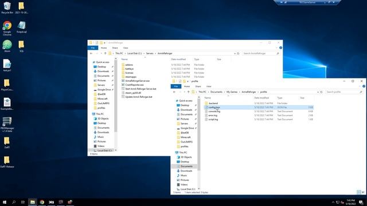Open the File tab in ArmaReforger window
The image size is (367, 206).
93,48
